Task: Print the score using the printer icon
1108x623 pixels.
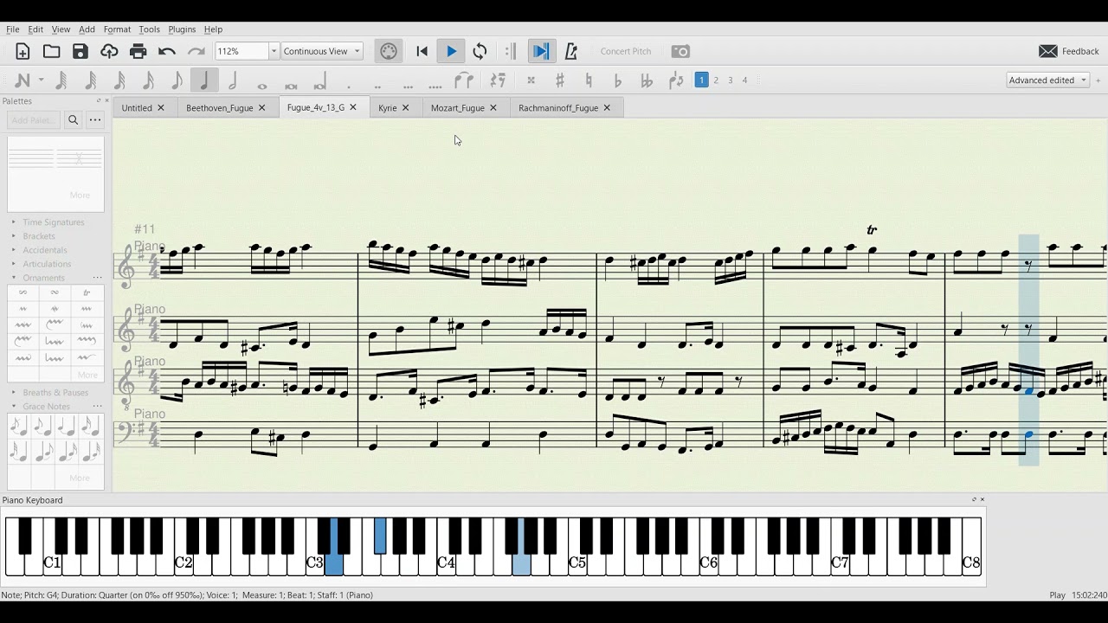Action: pyautogui.click(x=138, y=52)
